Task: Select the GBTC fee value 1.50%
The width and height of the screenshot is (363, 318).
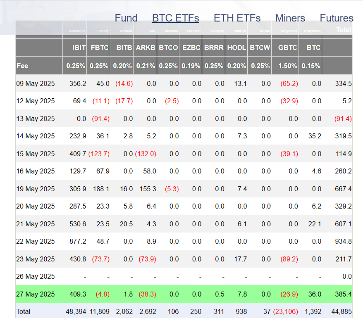Action: tap(287, 66)
